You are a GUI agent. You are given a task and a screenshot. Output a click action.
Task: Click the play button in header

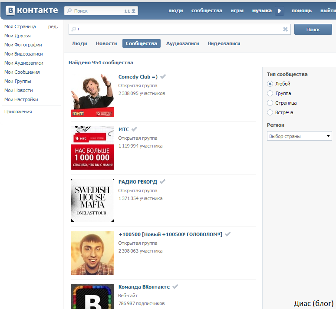click(280, 11)
